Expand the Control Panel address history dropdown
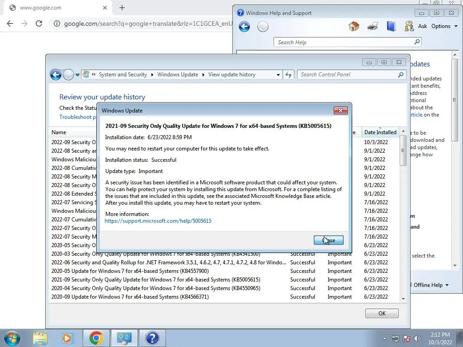This screenshot has height=347, width=463. point(278,75)
